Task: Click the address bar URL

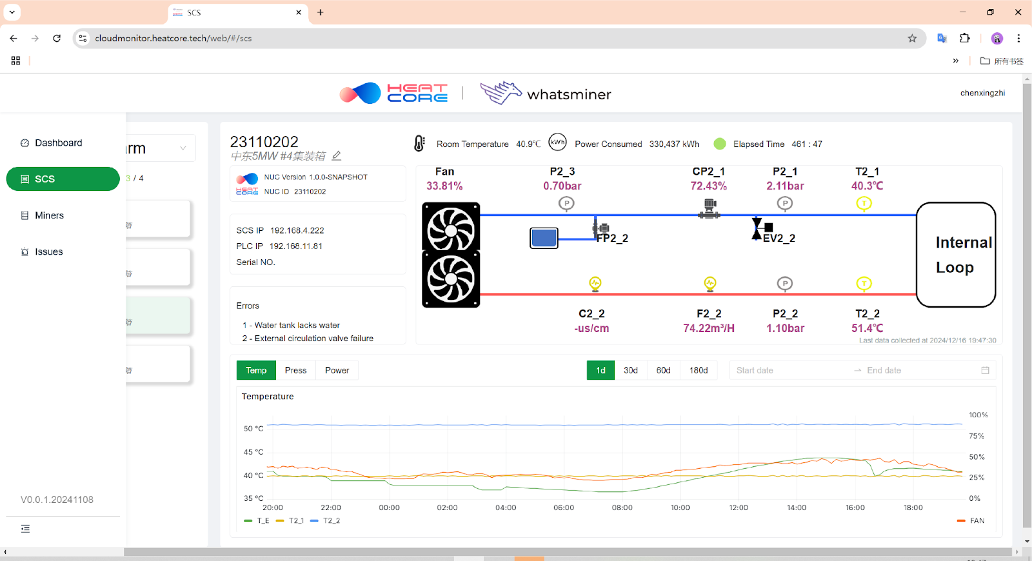Action: 174,38
